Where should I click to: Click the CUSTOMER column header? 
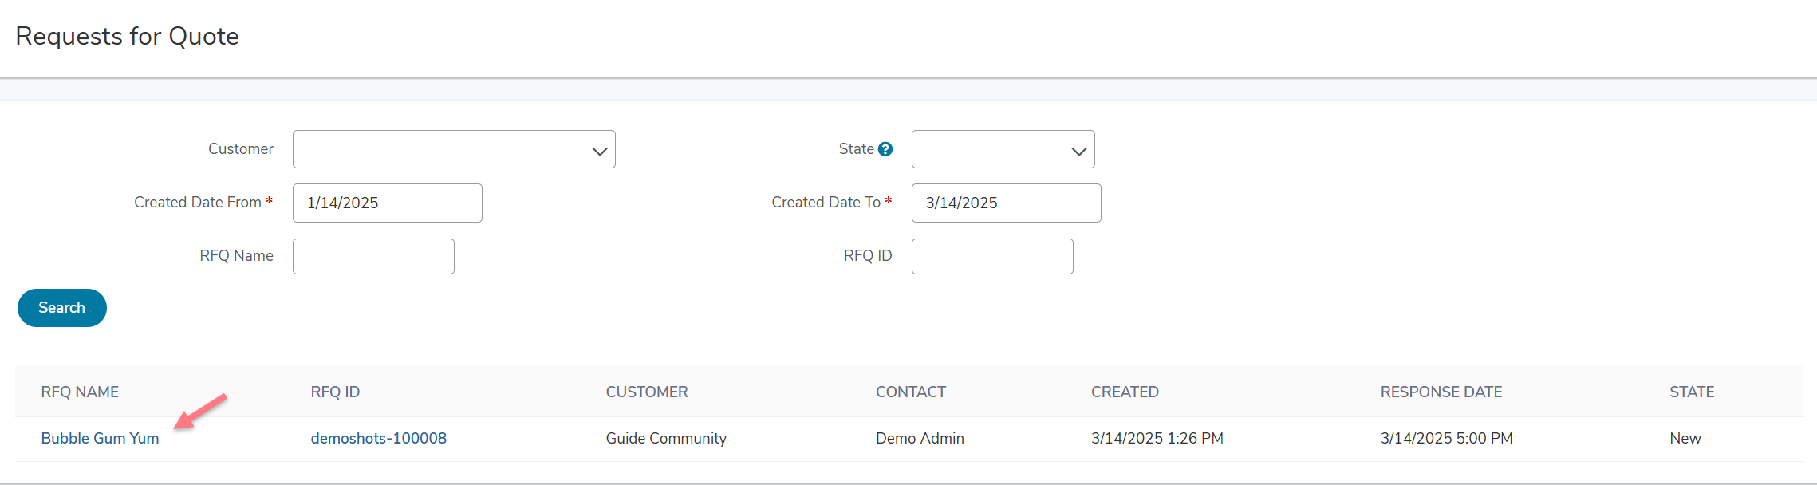click(647, 392)
